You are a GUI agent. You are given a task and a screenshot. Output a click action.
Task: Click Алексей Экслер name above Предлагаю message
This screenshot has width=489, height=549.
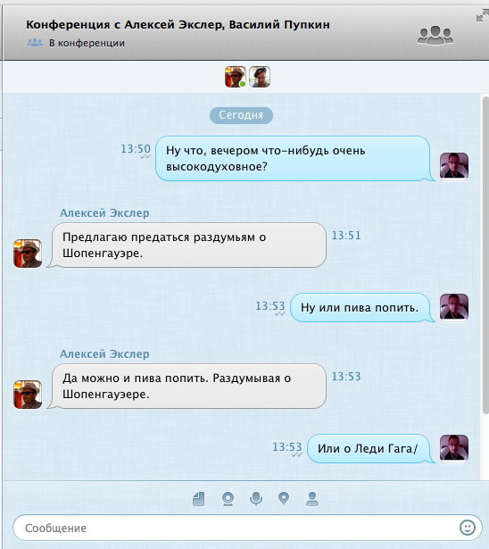click(104, 212)
